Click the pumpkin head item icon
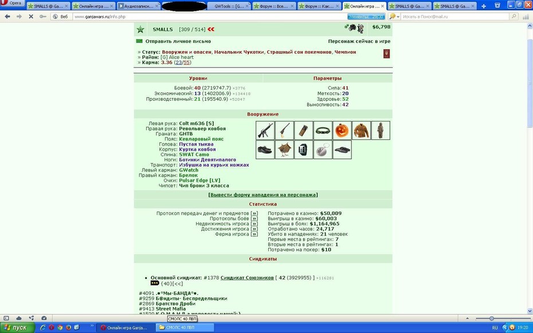 342,130
